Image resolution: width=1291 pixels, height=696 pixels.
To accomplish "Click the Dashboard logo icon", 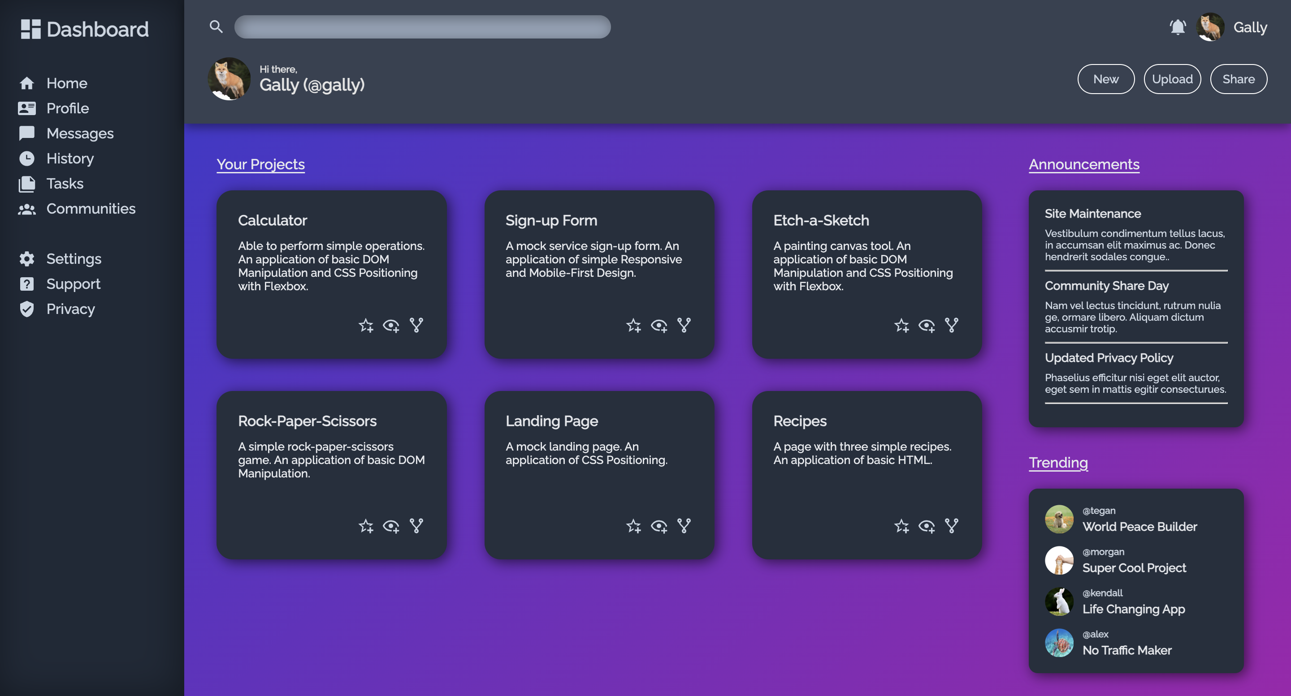I will point(30,29).
